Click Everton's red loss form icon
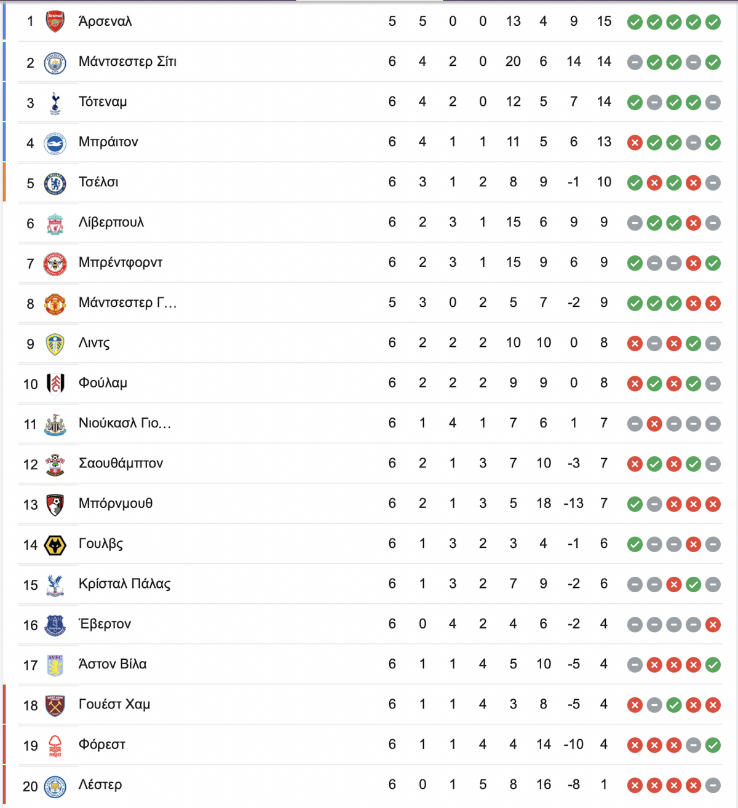This screenshot has width=738, height=808. pos(713,625)
